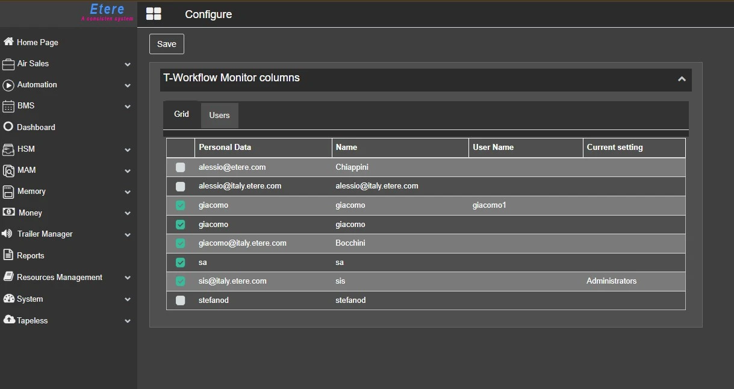Click the Home Page house icon
The image size is (734, 389).
click(8, 42)
